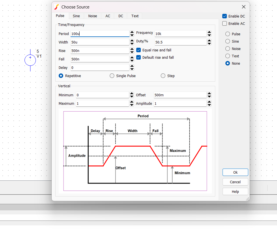This screenshot has width=277, height=229.
Task: Enable the Enable AC checkbox
Action: point(225,23)
